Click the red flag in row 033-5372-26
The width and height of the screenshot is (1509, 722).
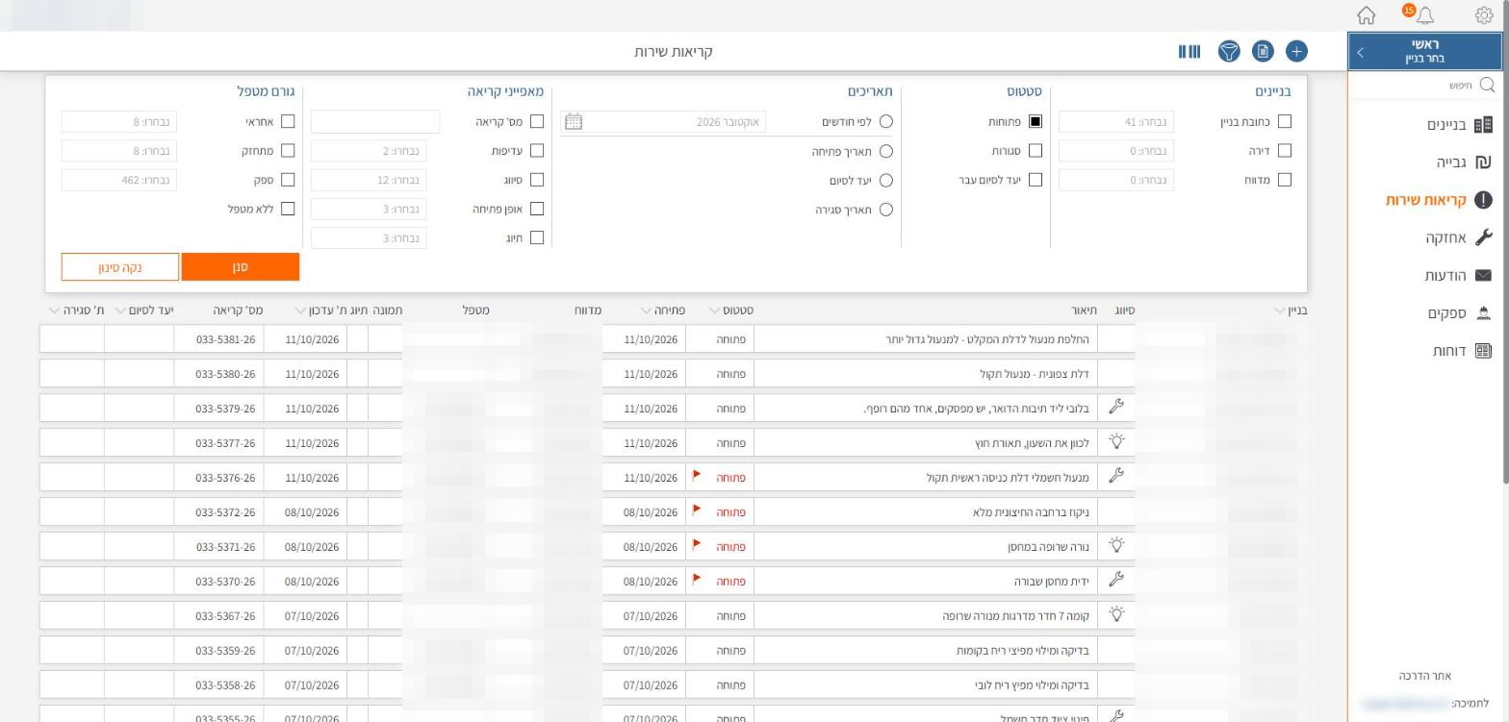[697, 510]
